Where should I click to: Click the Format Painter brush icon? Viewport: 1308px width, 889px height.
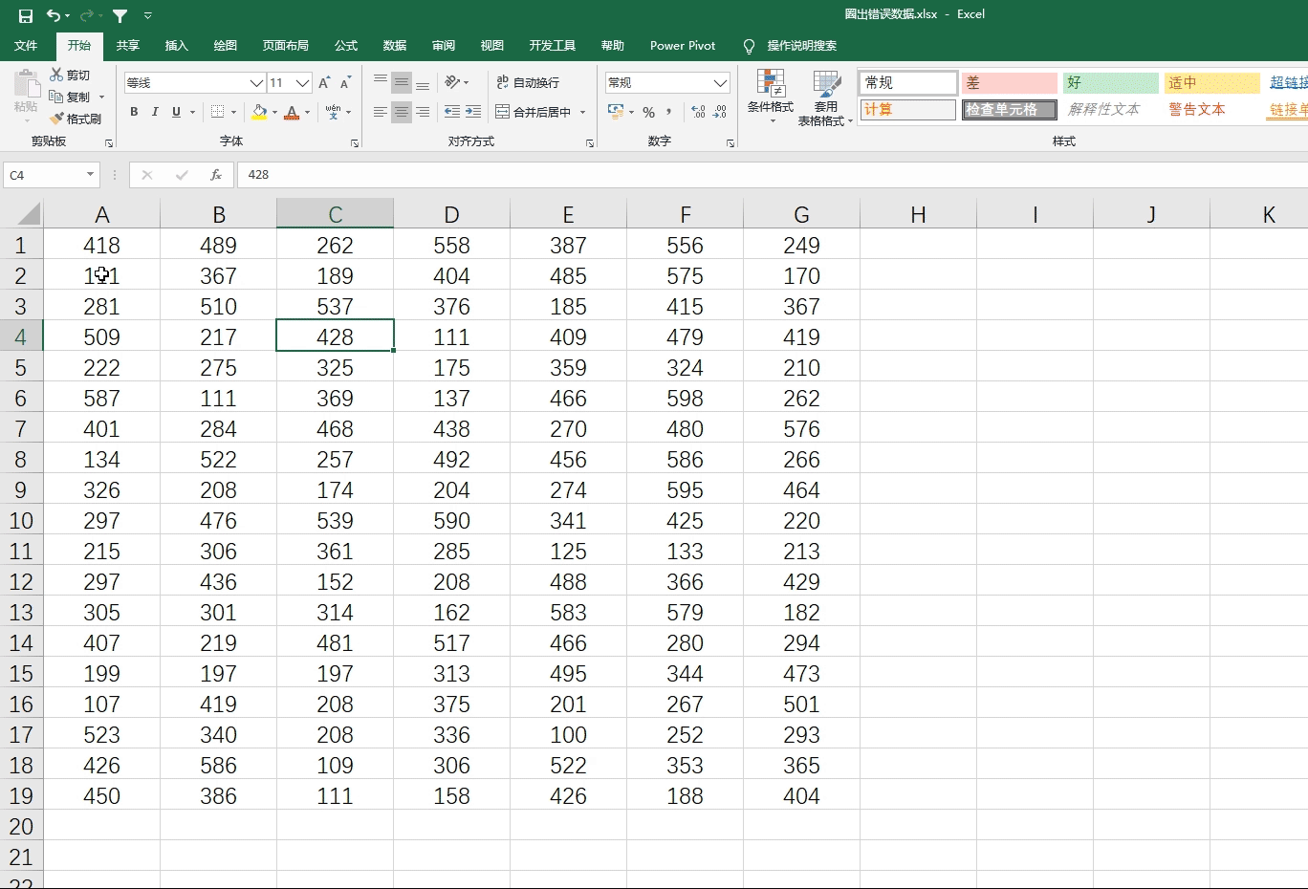pyautogui.click(x=57, y=119)
